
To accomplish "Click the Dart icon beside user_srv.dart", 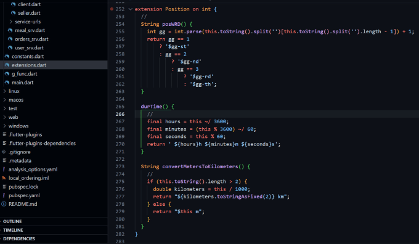I will pos(10,48).
